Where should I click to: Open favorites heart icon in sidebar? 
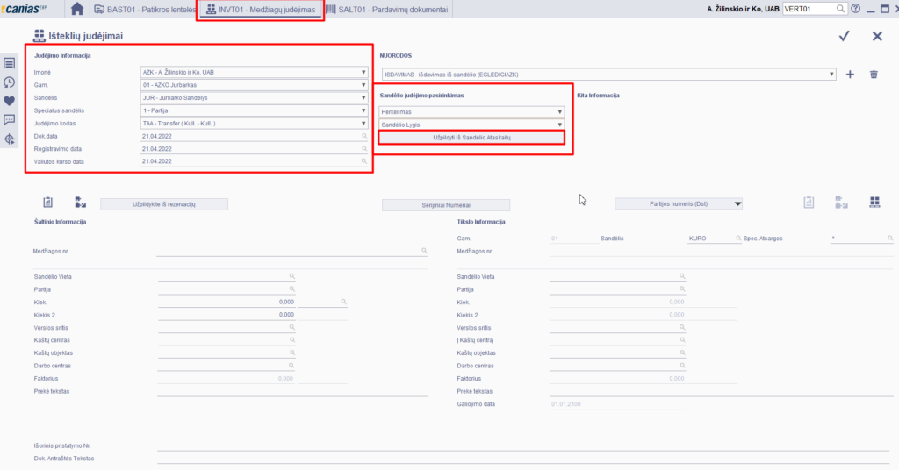point(10,101)
